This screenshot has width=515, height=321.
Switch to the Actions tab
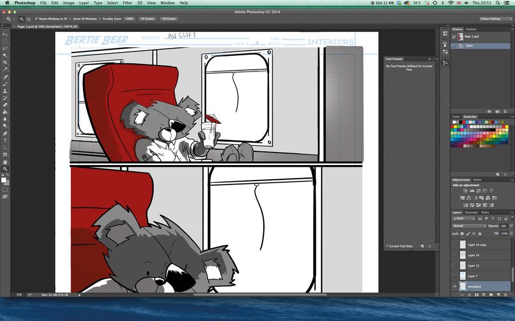(x=471, y=29)
